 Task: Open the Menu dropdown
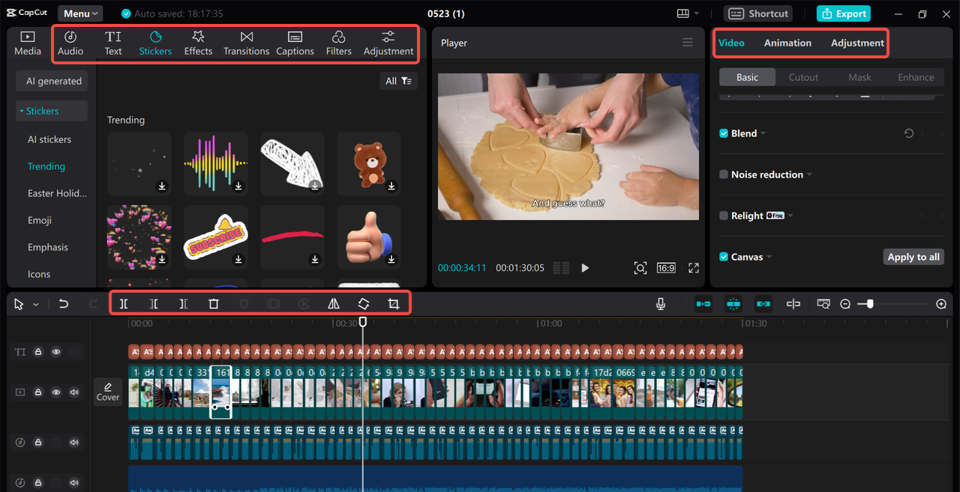tap(80, 13)
